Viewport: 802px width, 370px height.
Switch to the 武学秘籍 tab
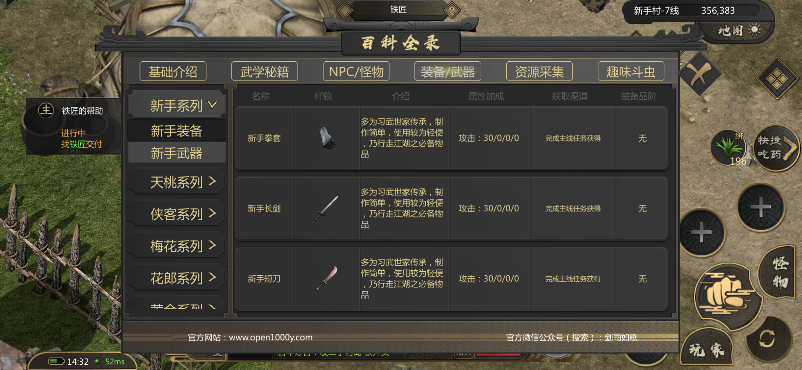click(264, 71)
